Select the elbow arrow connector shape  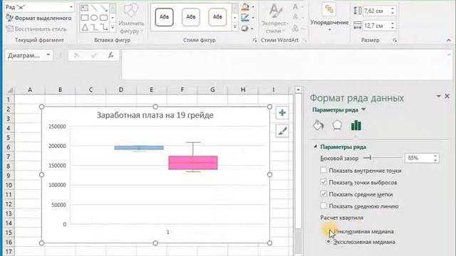[104, 27]
